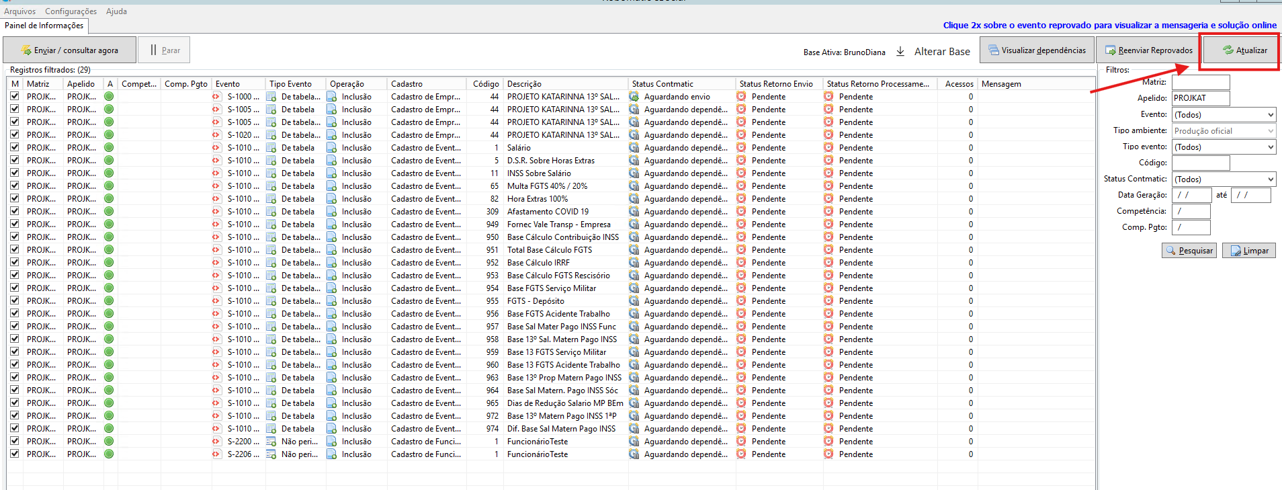This screenshot has height=490, width=1282.
Task: Click the Competência filter input field
Action: [x=1191, y=212]
